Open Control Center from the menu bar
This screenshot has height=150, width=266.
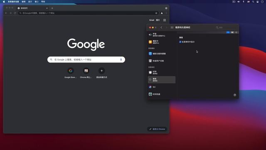[258, 2]
